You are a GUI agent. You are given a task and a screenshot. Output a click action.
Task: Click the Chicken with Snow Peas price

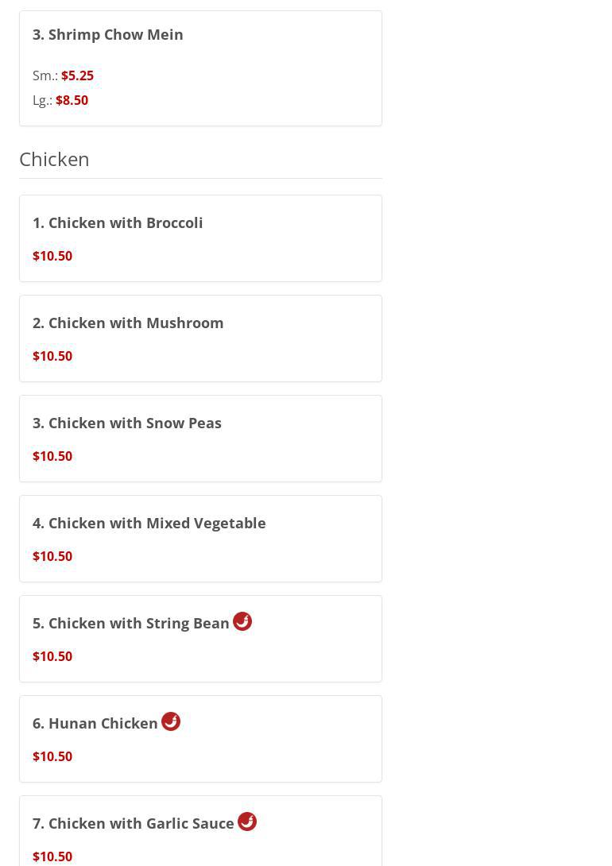(52, 456)
